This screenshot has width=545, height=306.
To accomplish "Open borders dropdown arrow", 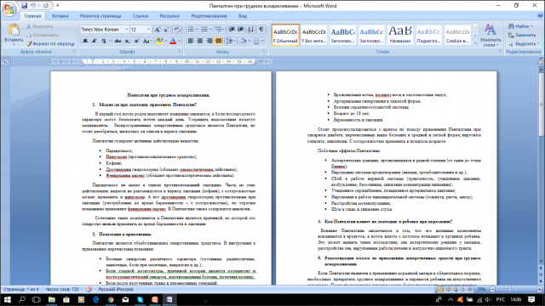I will tap(262, 41).
